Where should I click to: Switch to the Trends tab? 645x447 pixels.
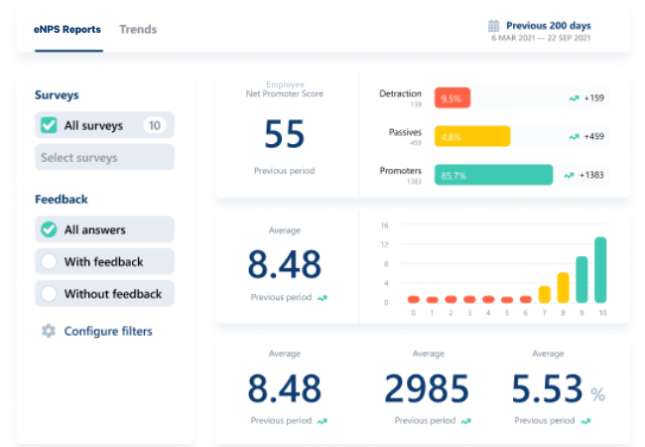[x=138, y=29]
